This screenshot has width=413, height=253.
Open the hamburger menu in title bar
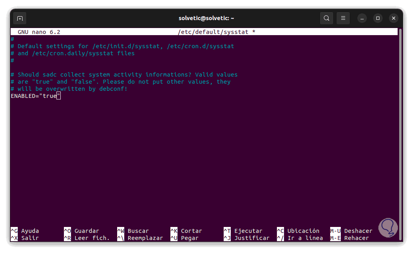(343, 18)
